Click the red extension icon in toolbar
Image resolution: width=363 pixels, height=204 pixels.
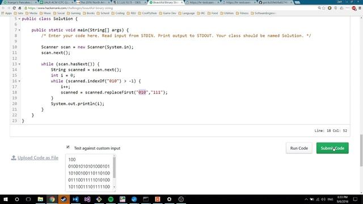click(x=354, y=8)
